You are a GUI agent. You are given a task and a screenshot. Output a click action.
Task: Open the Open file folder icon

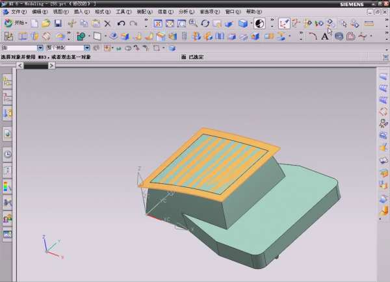point(45,23)
